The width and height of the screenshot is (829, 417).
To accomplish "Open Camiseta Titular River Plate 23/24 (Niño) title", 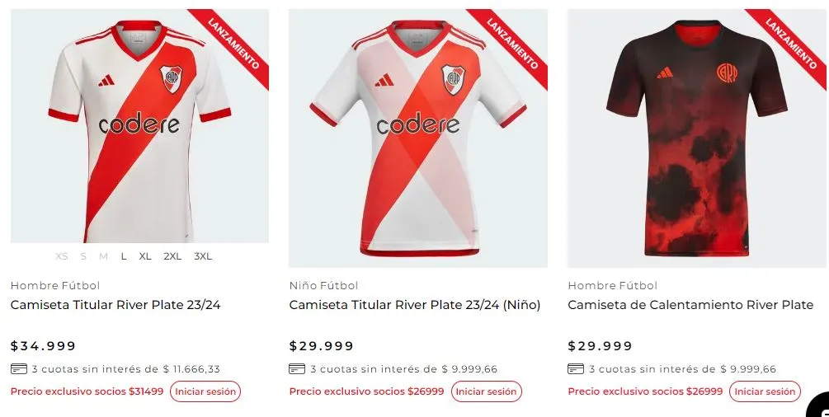I will click(x=415, y=305).
